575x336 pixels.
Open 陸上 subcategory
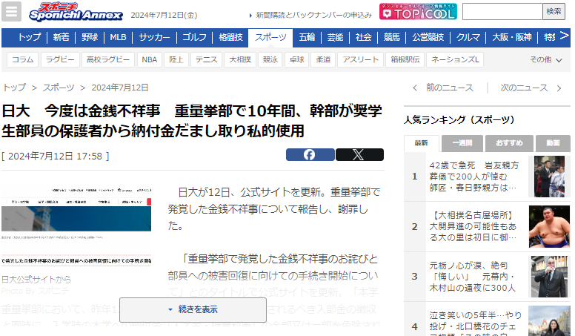click(176, 59)
